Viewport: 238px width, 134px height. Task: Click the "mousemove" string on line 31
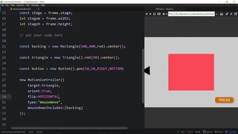tap(49, 102)
